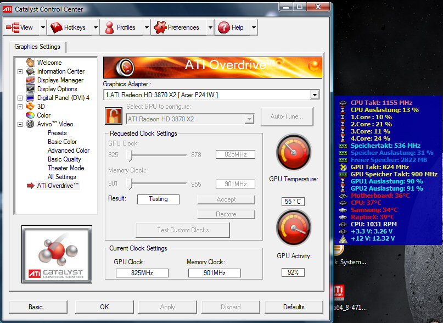This screenshot has width=443, height=323.
Task: Expand the Digital Panel (DVI) 4 node
Action: [x=20, y=98]
